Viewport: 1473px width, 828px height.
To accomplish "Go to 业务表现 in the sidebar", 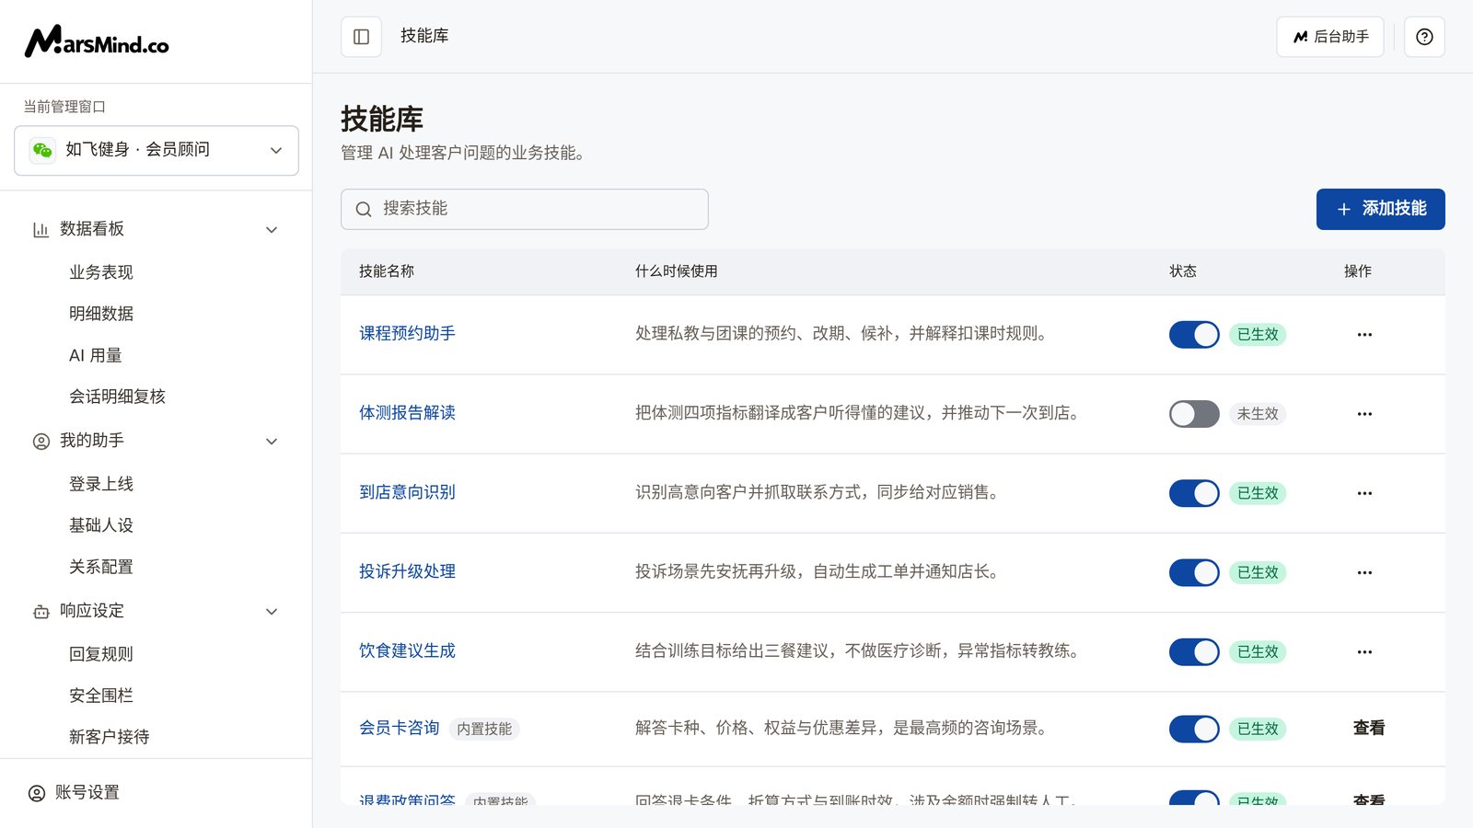I will pyautogui.click(x=101, y=272).
